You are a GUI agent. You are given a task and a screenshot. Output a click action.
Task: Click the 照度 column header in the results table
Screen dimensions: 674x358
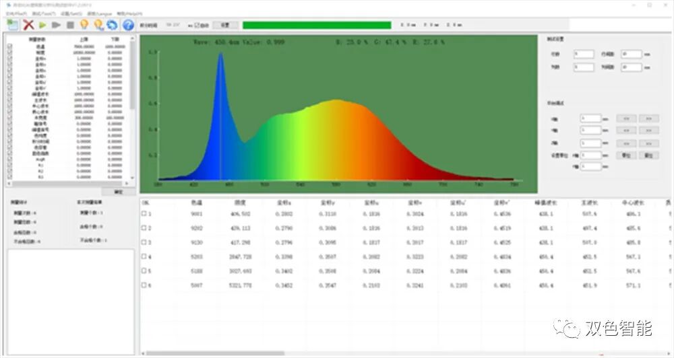coord(240,203)
